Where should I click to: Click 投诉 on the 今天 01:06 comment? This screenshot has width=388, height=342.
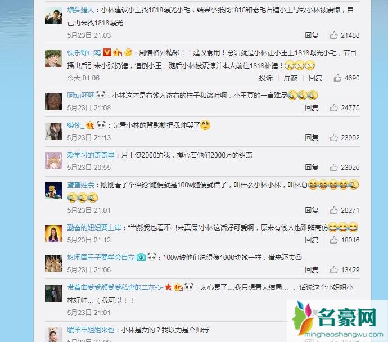tap(266, 78)
